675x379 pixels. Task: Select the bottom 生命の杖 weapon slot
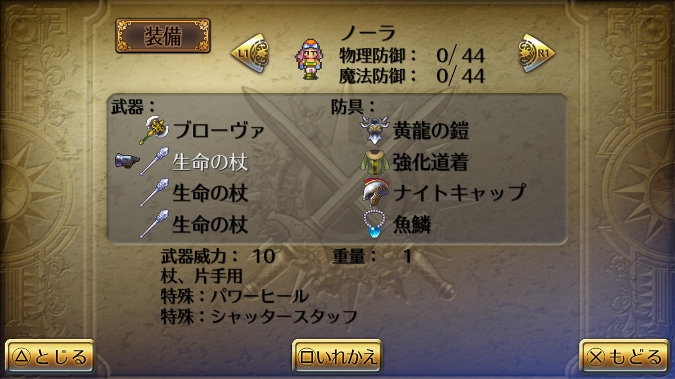(x=195, y=225)
